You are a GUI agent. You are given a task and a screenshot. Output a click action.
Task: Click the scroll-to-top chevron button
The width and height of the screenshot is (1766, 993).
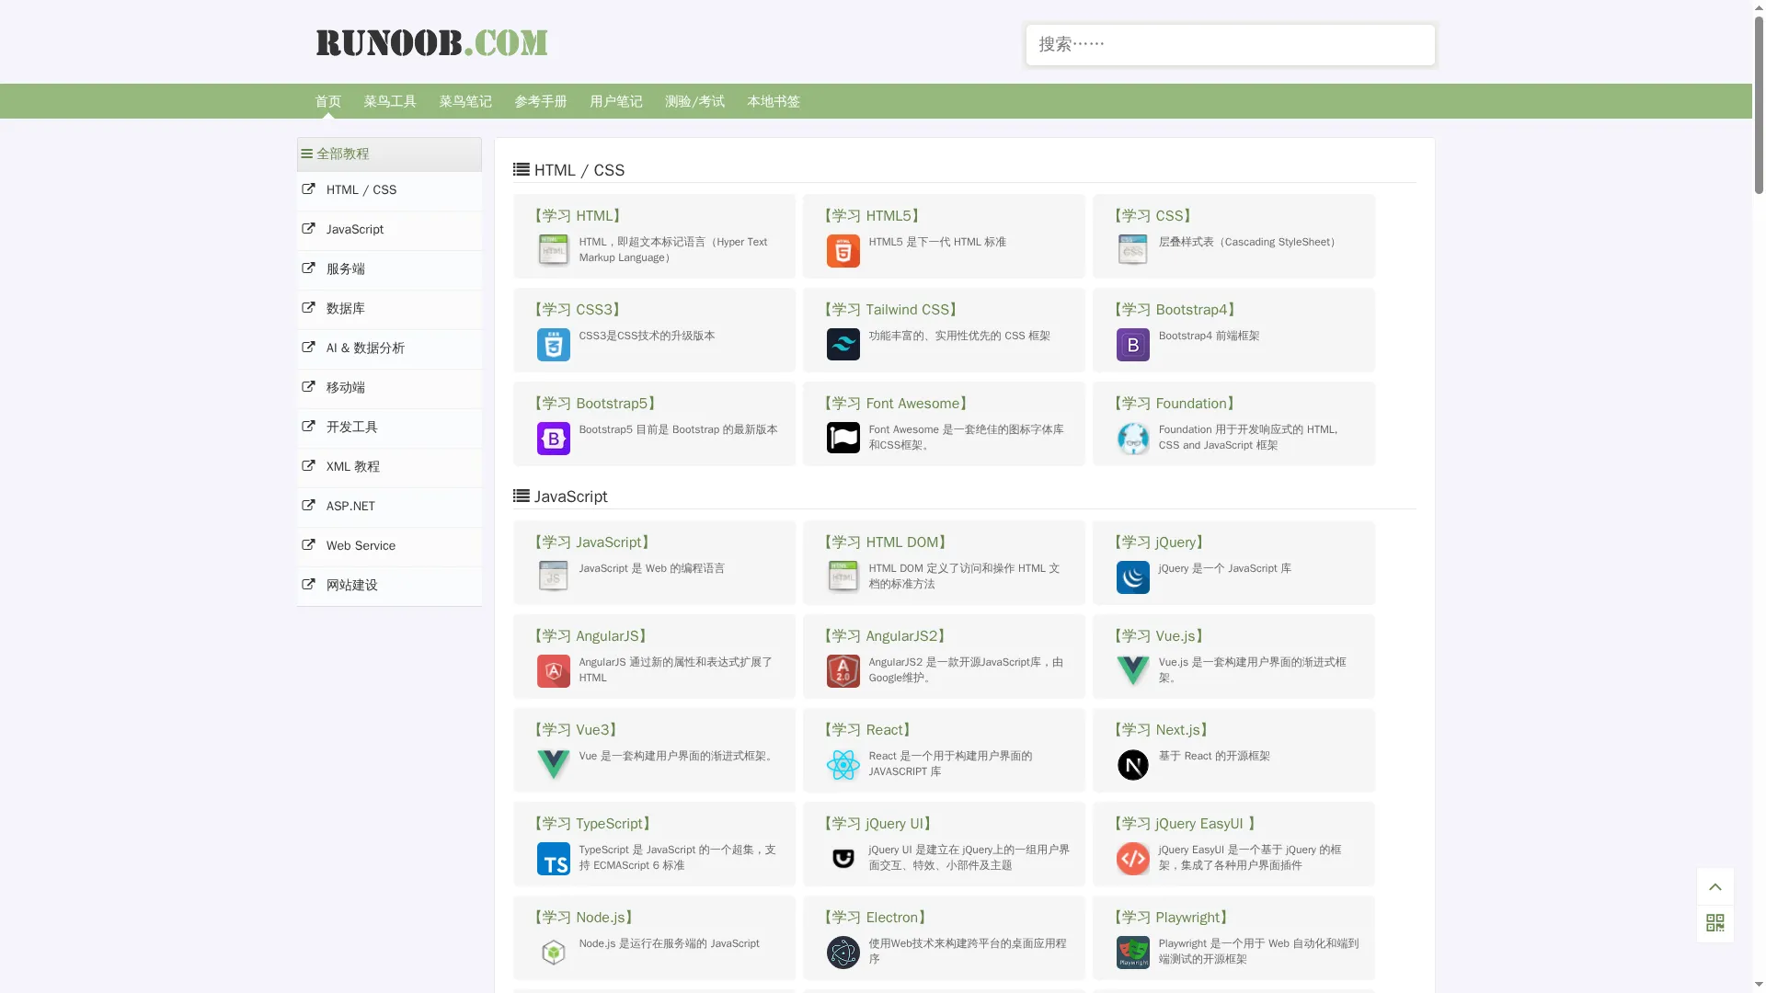click(x=1714, y=887)
